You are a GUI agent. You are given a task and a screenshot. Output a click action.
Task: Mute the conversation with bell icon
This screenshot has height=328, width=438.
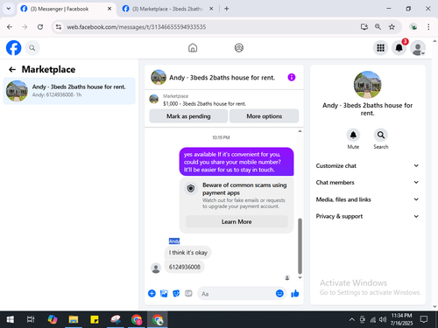tap(353, 135)
